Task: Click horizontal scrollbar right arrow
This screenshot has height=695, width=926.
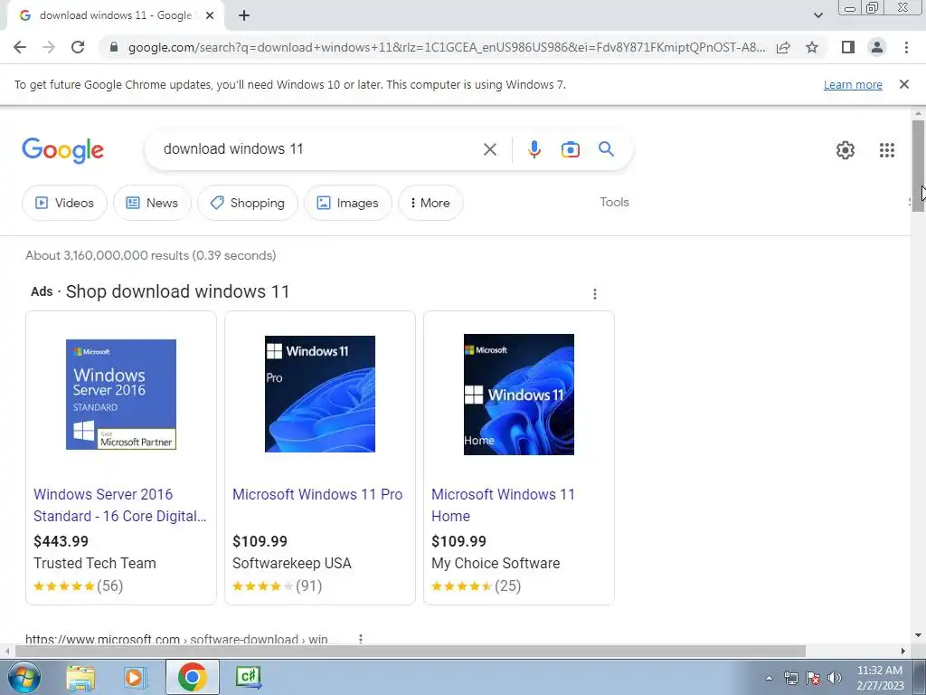Action: click(x=903, y=651)
